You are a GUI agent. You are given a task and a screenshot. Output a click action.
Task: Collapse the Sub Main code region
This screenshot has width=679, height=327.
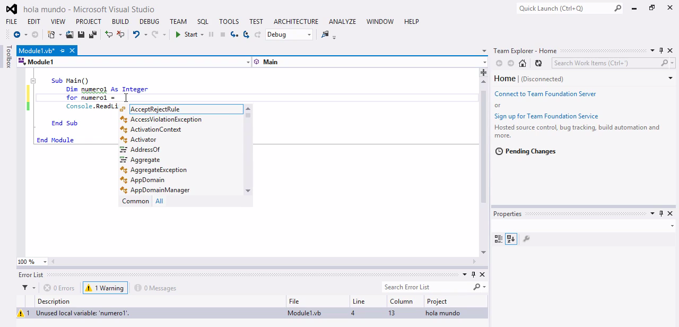coord(33,80)
